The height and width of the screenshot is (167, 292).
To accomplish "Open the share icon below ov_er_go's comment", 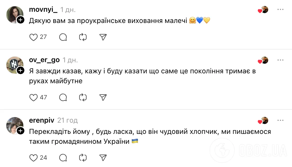I will [102, 98].
